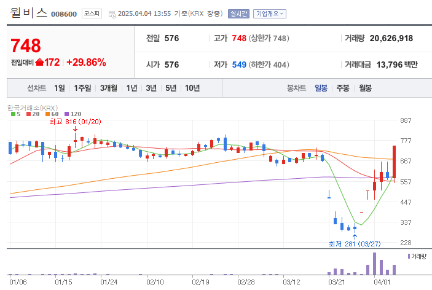The width and height of the screenshot is (432, 290).
Task: Click the 04/01 date axis label
Action: click(382, 282)
